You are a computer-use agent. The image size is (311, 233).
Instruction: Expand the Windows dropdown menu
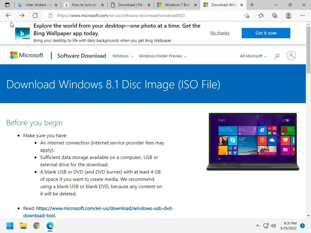[123, 56]
